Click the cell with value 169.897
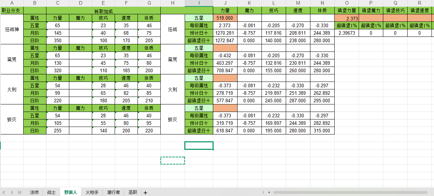 [x=274, y=123]
